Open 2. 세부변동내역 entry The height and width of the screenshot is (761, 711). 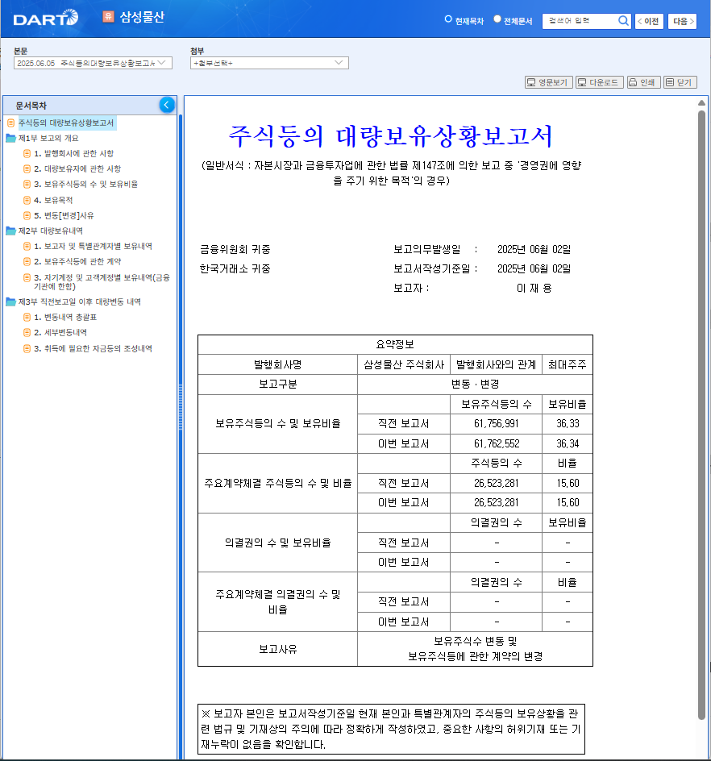pos(60,332)
